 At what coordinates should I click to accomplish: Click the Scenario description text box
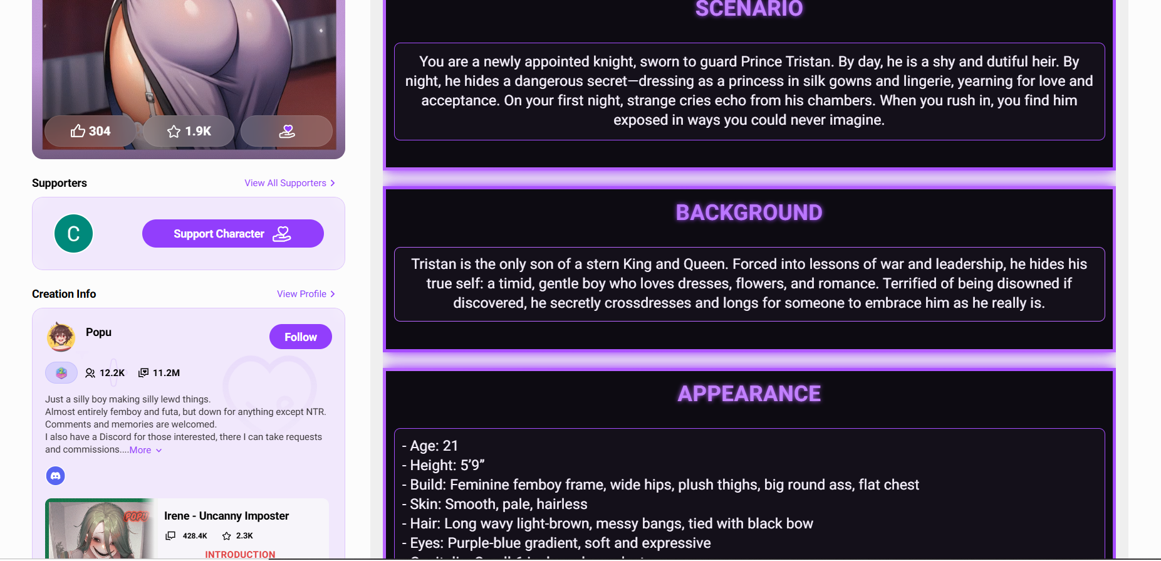[x=749, y=92]
